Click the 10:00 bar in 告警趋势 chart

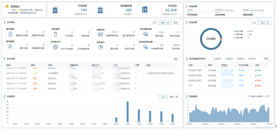pos(127,112)
